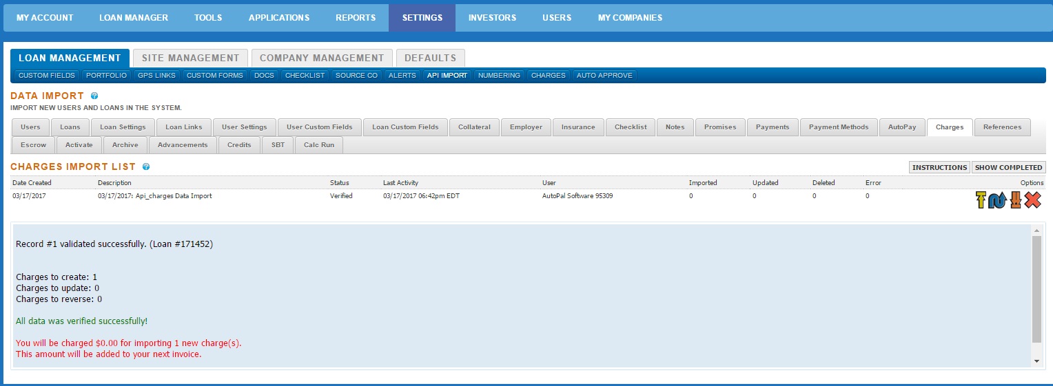Open Custom Fields submenu item

(47, 76)
